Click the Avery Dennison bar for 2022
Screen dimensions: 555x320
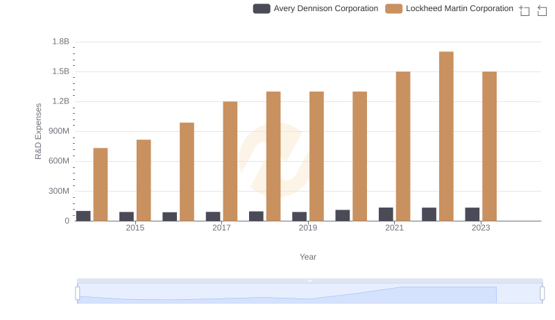point(429,214)
